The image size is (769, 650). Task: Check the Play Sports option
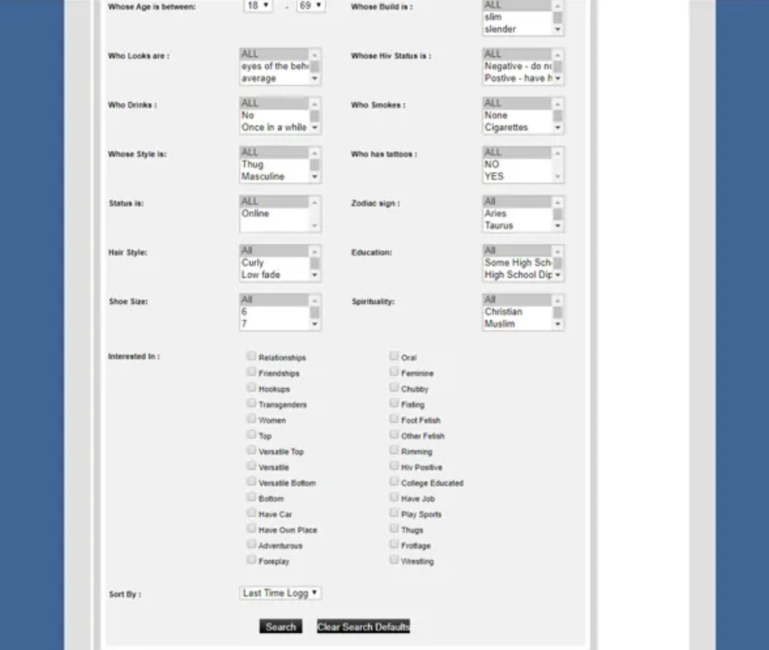tap(394, 513)
